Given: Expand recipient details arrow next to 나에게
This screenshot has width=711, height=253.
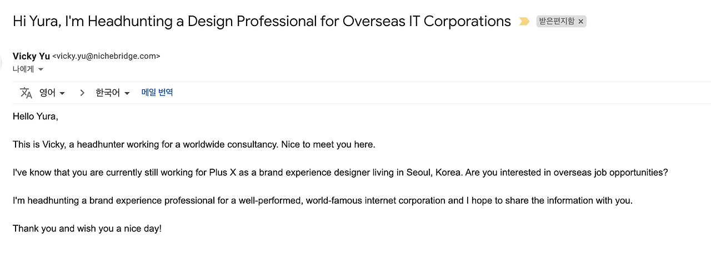Looking at the screenshot, I should [41, 69].
